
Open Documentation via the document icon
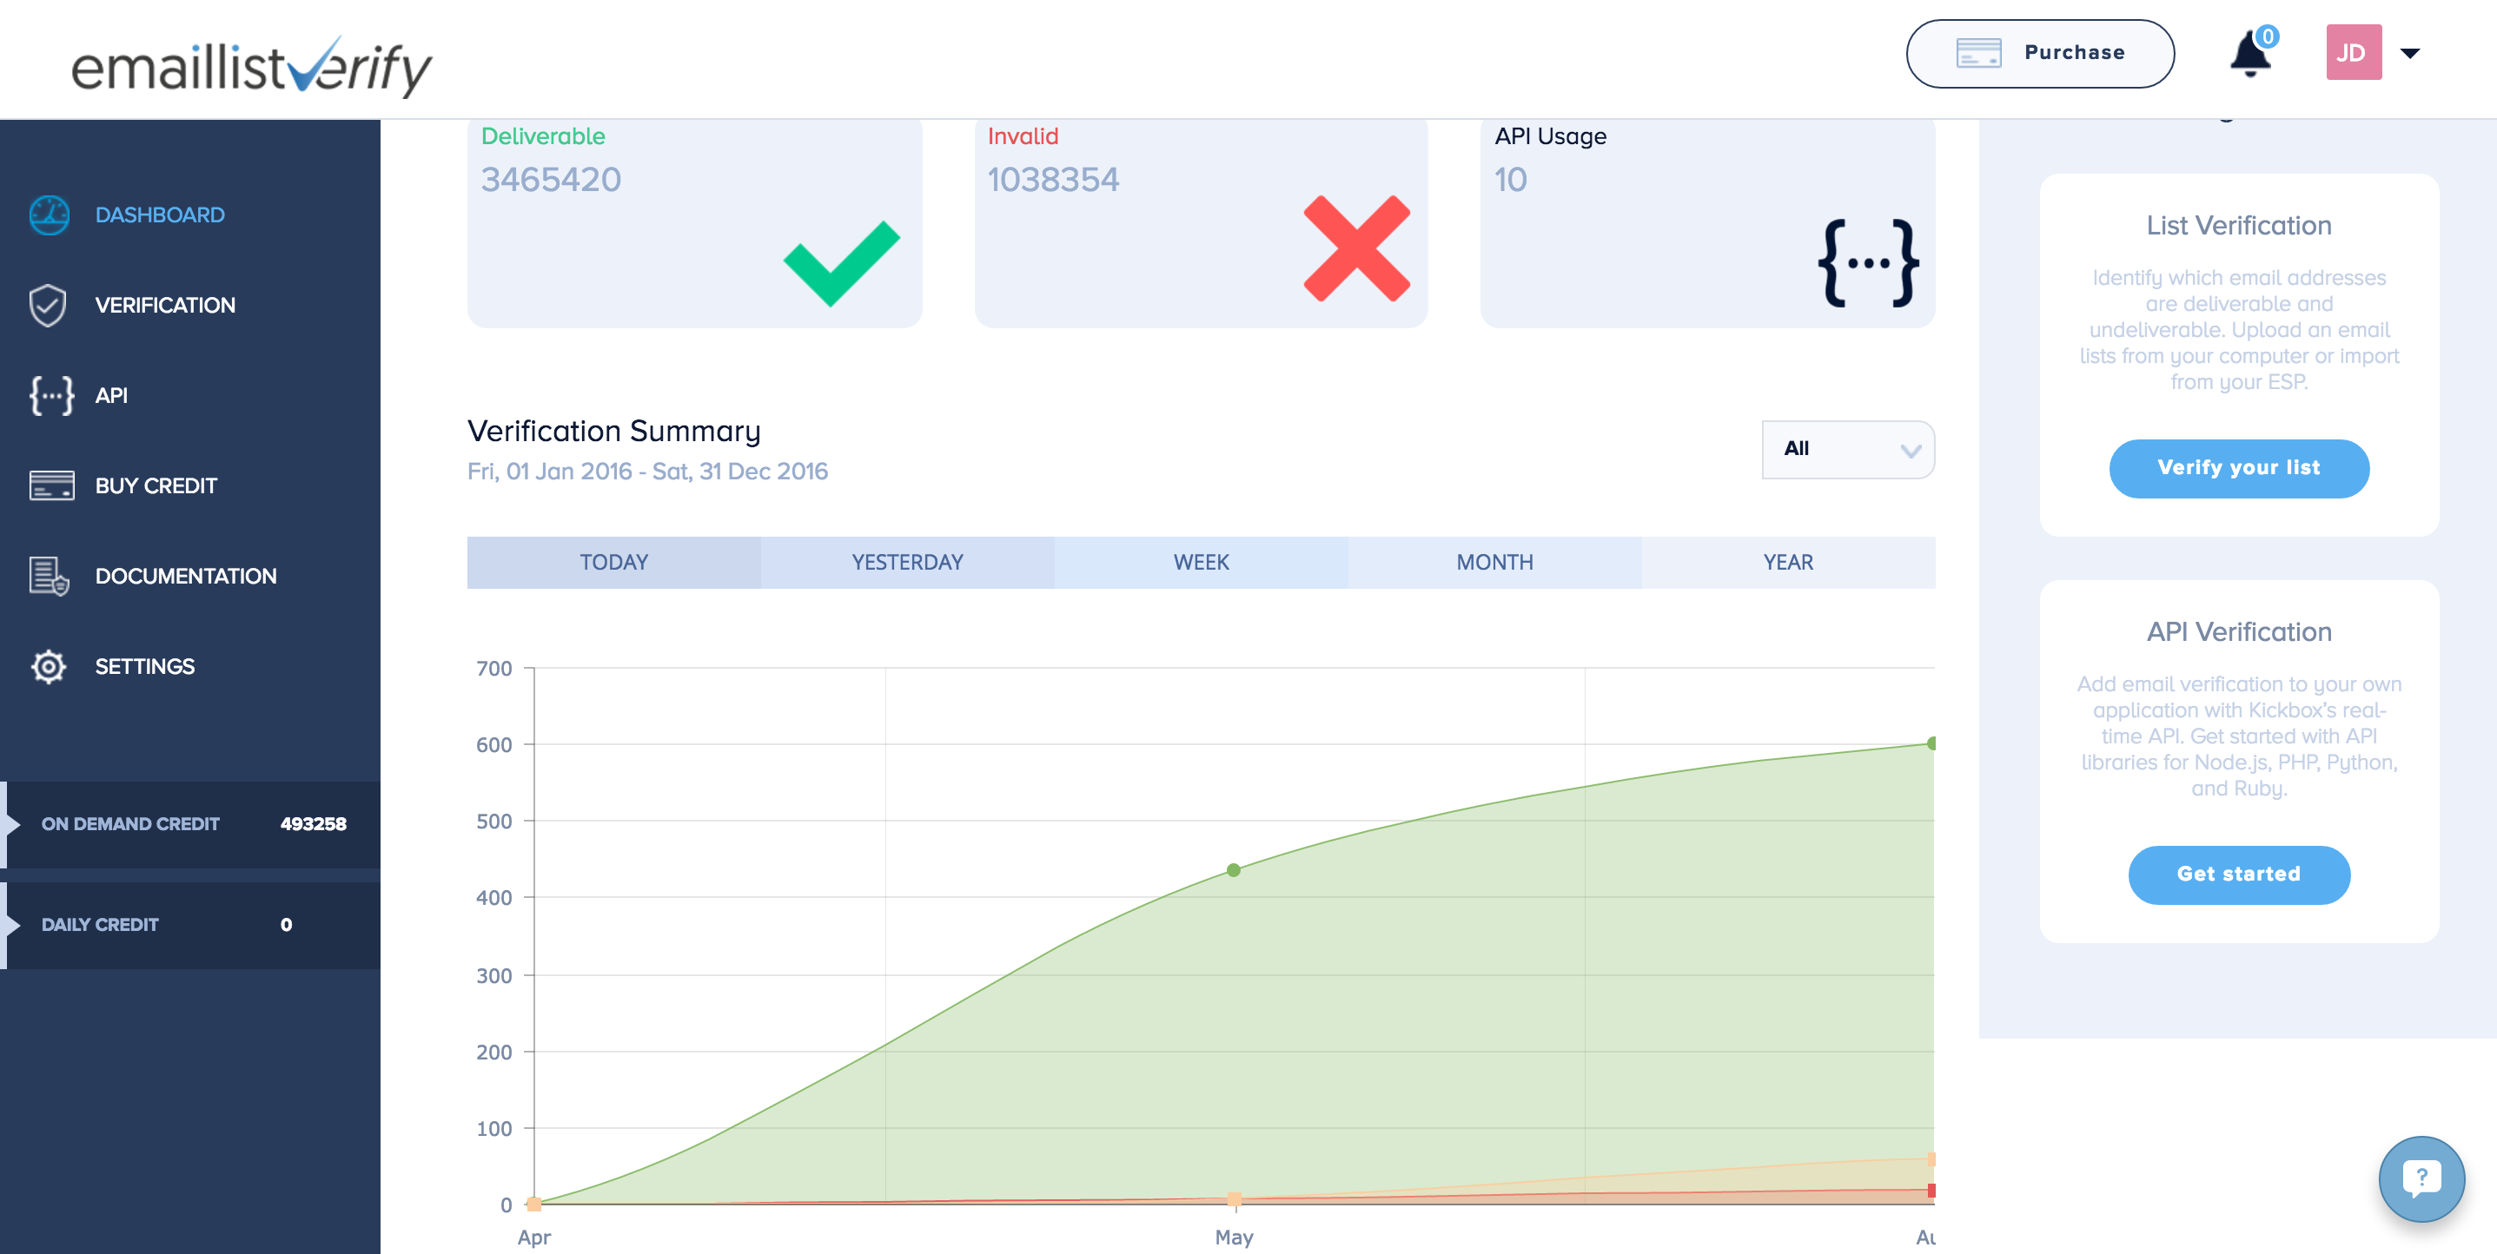[49, 576]
